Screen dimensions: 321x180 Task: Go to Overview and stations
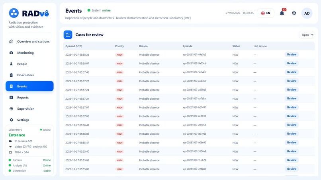(29, 41)
